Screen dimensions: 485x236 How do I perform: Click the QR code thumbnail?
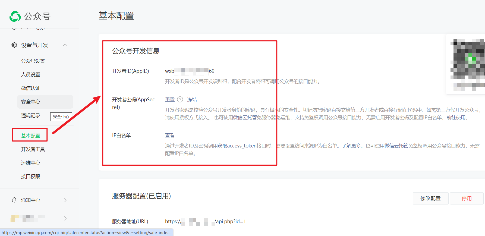tap(467, 64)
